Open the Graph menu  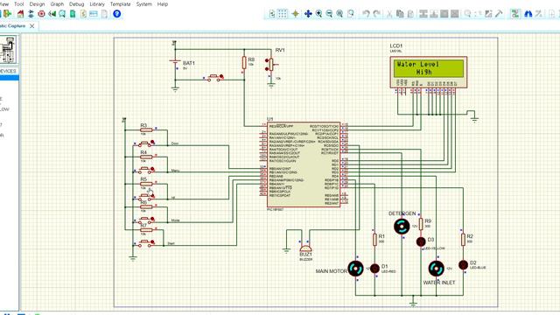click(57, 4)
